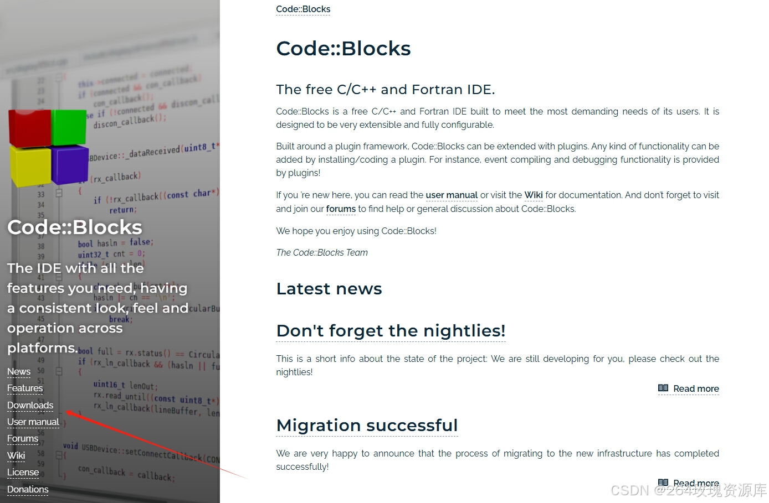Screen dimensions: 769x503
Task: Open the Donations page
Action: coord(28,490)
